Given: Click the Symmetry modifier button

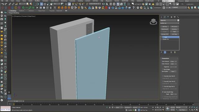Looking at the screenshot, I should tap(174, 29).
